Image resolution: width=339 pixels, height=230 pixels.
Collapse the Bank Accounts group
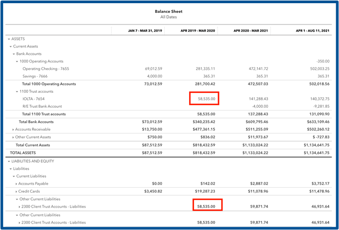coord(14,54)
